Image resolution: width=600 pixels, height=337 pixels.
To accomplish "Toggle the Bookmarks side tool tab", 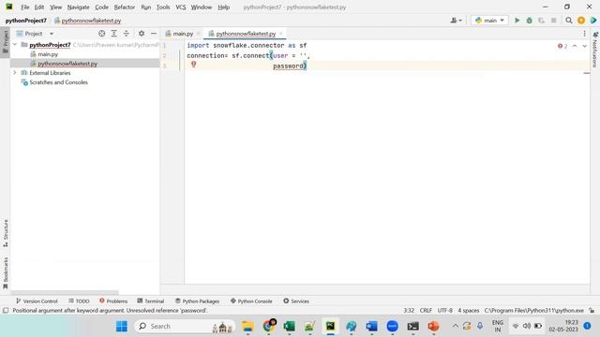I will coord(6,273).
